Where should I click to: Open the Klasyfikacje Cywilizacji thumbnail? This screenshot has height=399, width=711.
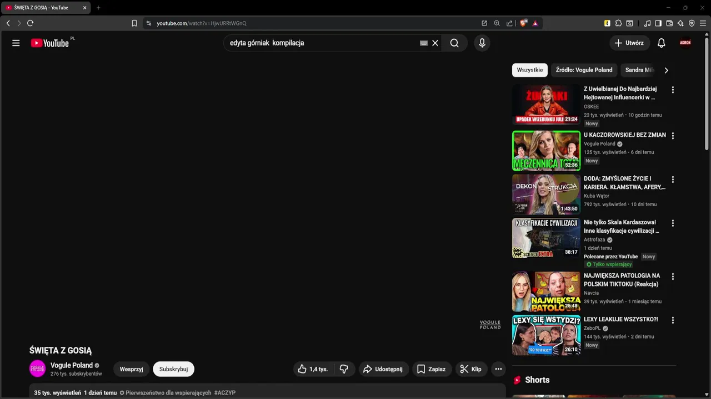click(546, 238)
